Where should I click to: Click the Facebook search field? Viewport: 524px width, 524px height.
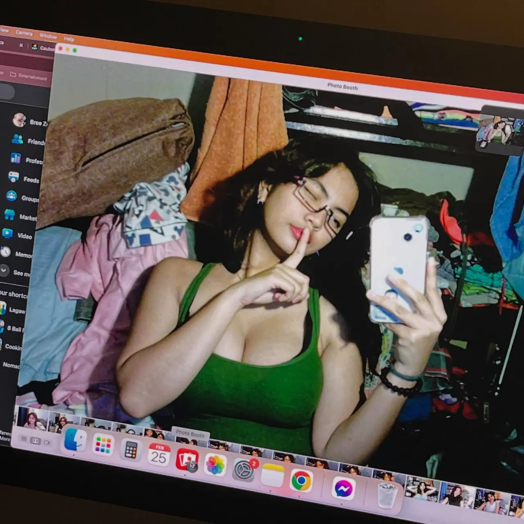pyautogui.click(x=7, y=91)
